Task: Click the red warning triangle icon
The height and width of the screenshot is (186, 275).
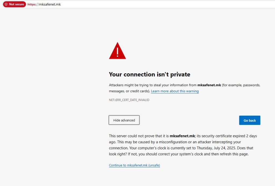Action: pyautogui.click(x=117, y=51)
